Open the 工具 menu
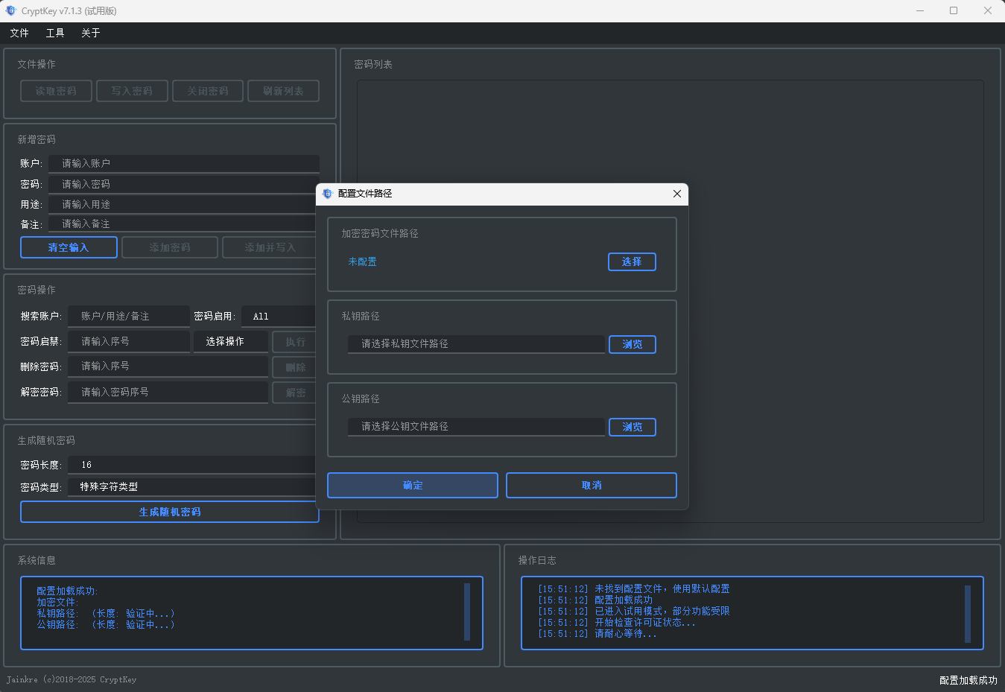 [55, 33]
